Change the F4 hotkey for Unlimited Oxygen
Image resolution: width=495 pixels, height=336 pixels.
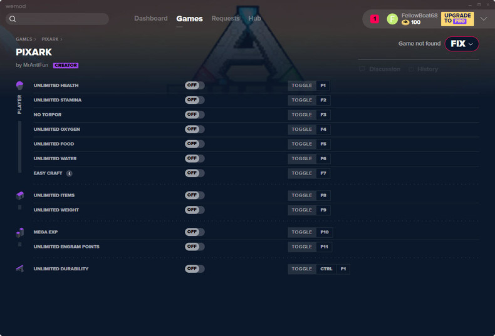point(323,130)
